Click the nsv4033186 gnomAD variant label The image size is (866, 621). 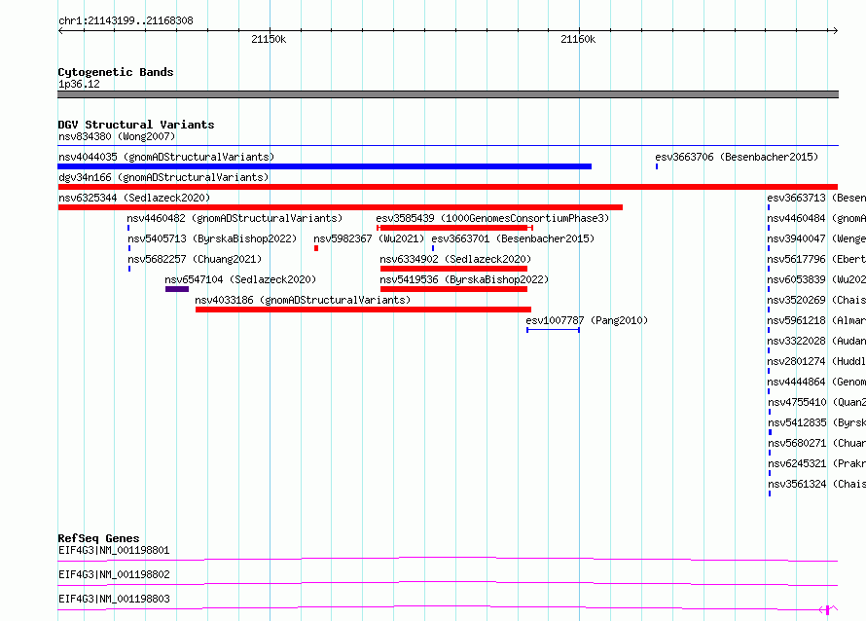coord(303,300)
